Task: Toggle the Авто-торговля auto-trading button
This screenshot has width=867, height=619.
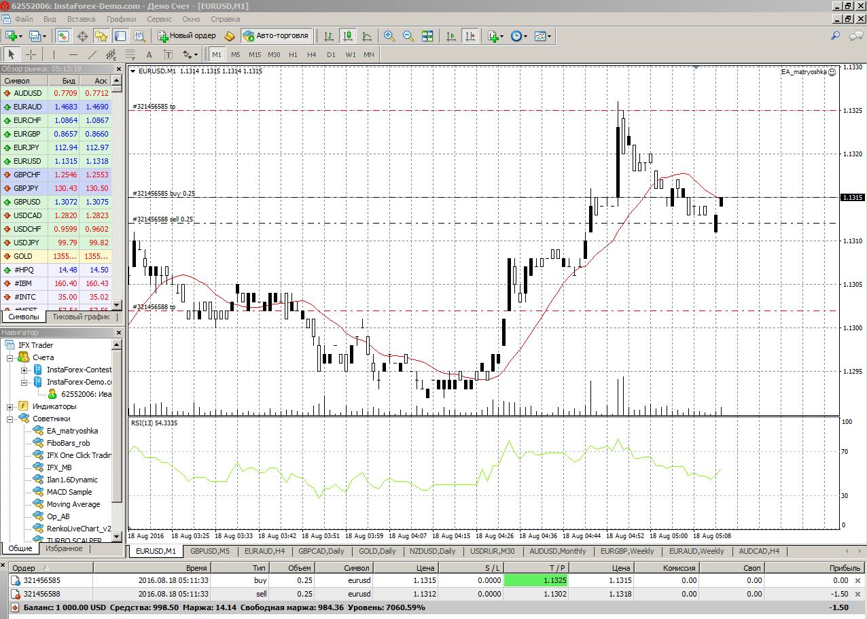Action: coord(276,36)
